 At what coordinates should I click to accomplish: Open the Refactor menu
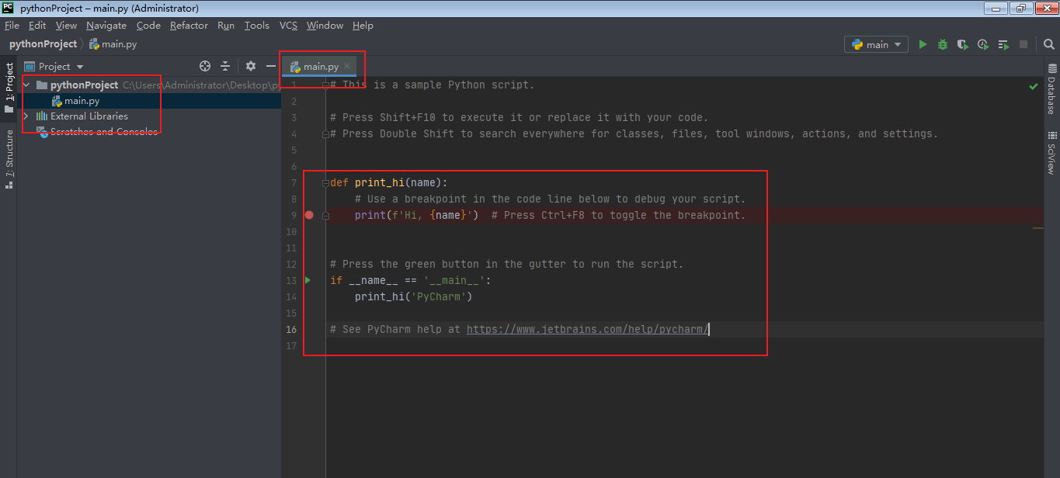(189, 25)
